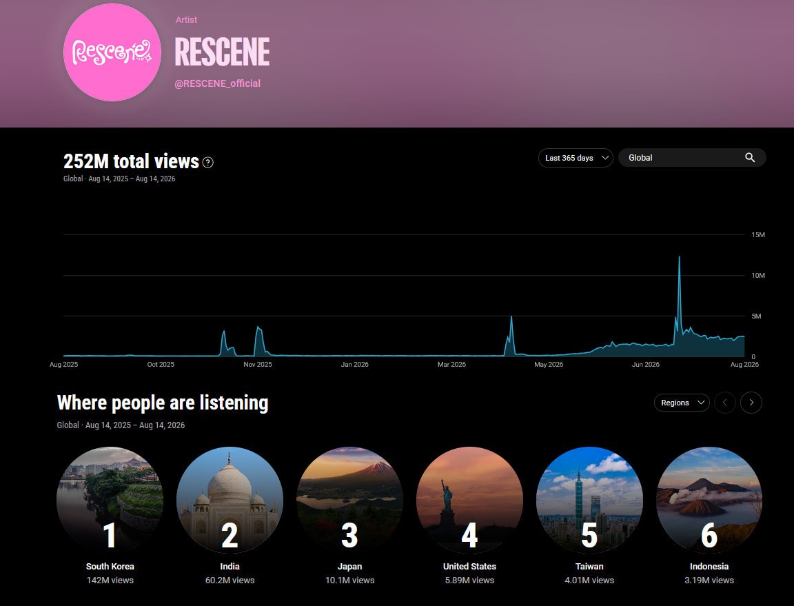Select the United States Statue of Liberty thumbnail
794x606 pixels.
click(x=469, y=500)
